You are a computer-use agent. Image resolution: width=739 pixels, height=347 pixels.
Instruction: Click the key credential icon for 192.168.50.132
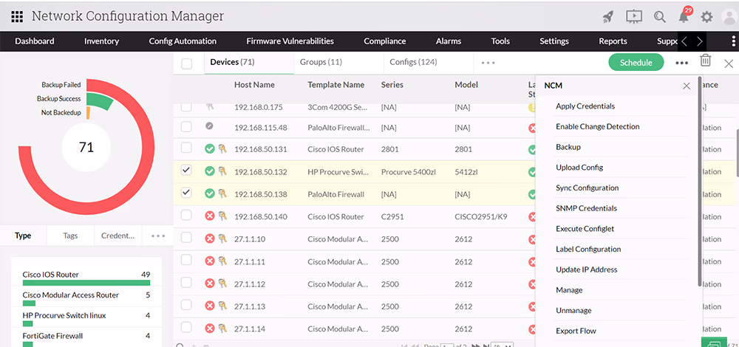222,171
